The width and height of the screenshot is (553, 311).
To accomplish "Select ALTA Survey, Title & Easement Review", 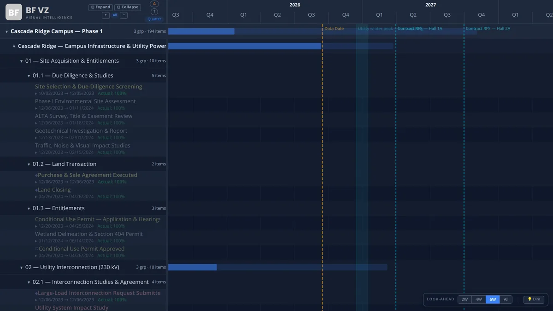I will tap(84, 119).
